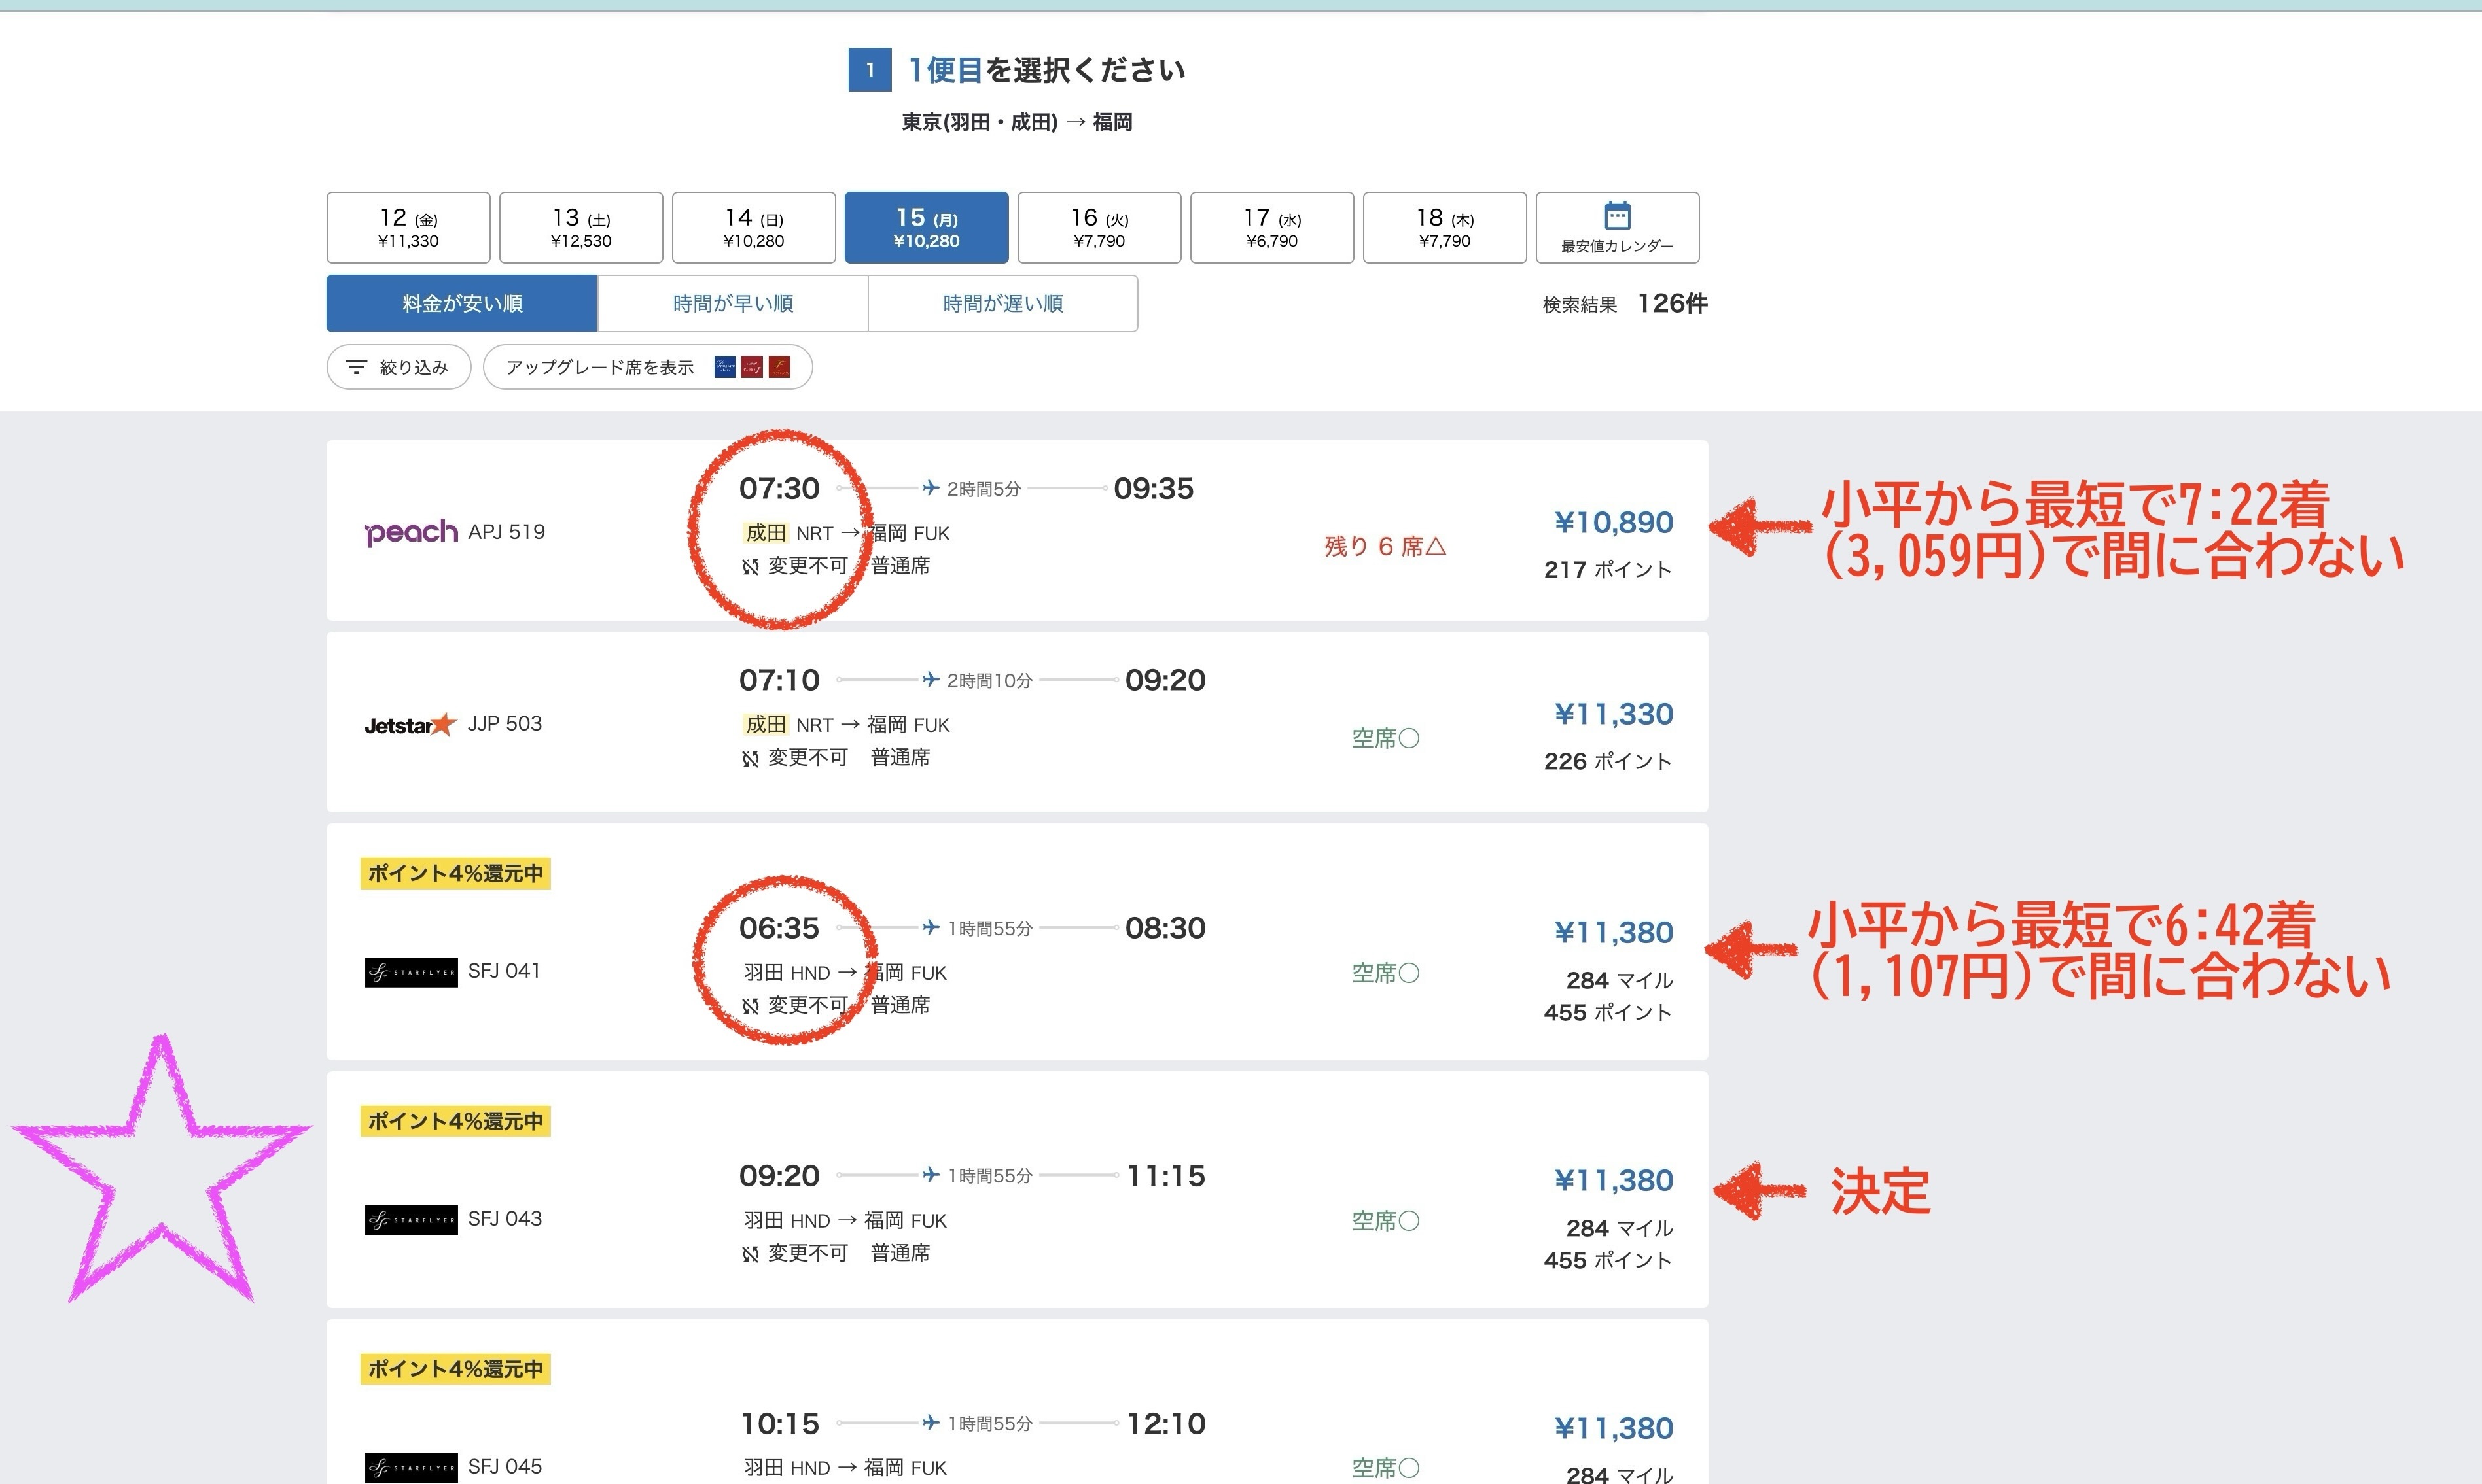Click the filter (絞り込み) icon button
Image resolution: width=2482 pixels, height=1484 pixels.
tap(356, 367)
